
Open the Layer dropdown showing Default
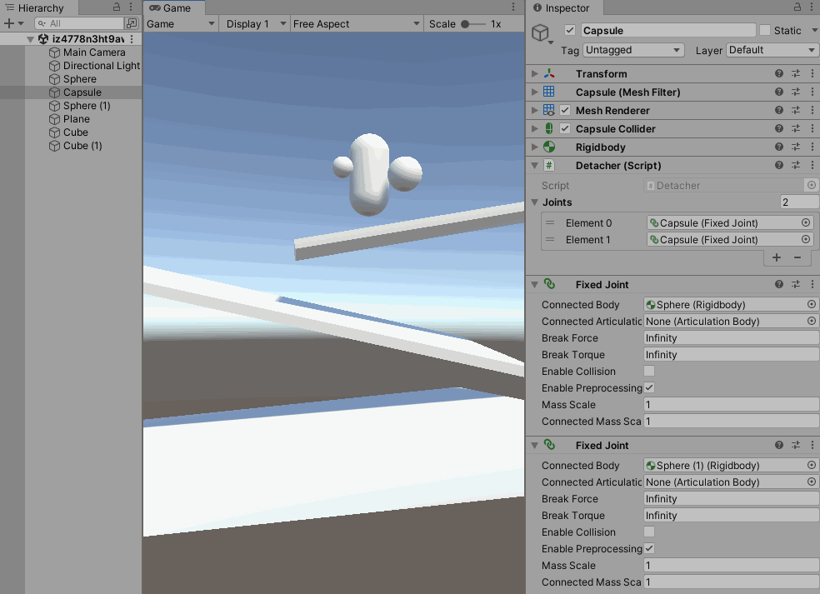(772, 49)
